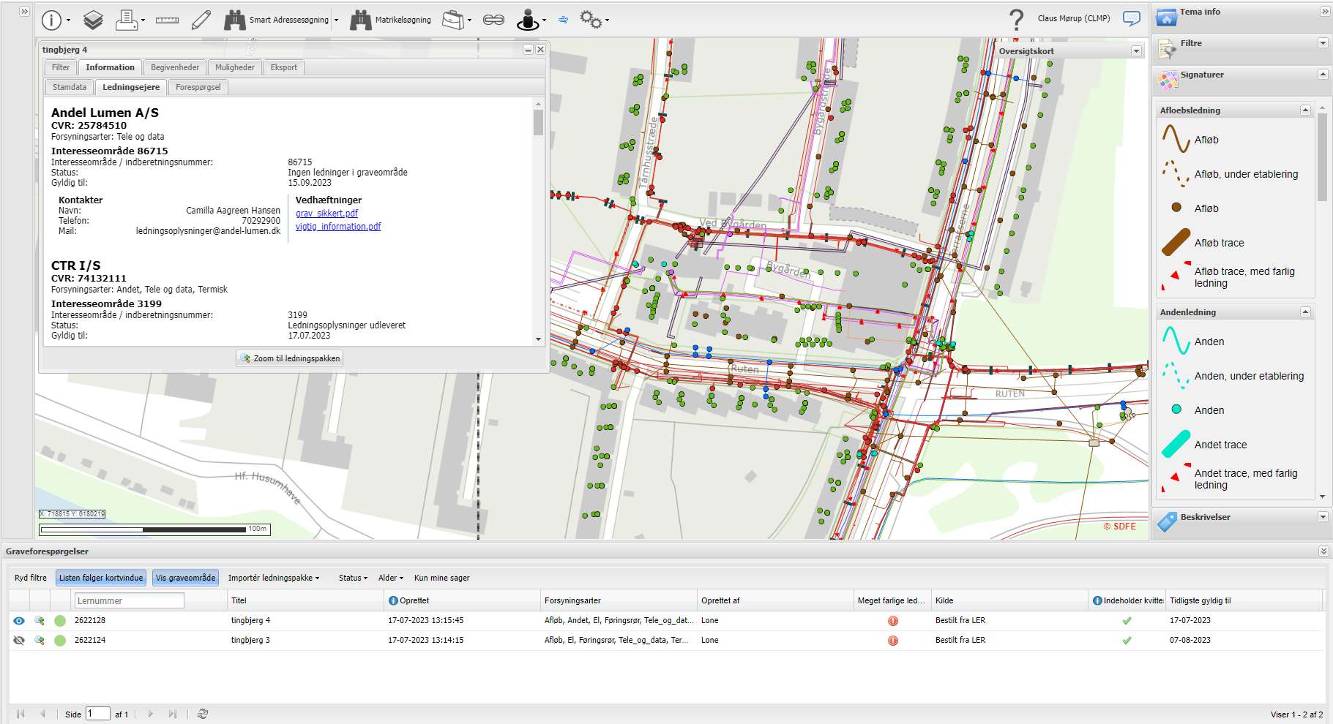Open the help question mark icon
The image size is (1333, 724).
click(1015, 19)
